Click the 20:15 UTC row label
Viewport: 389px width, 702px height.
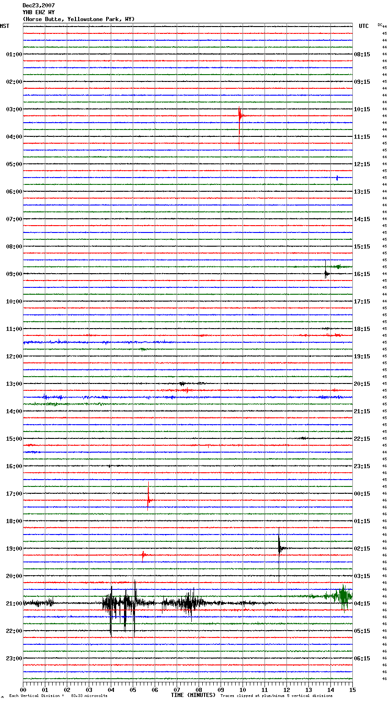point(362,384)
